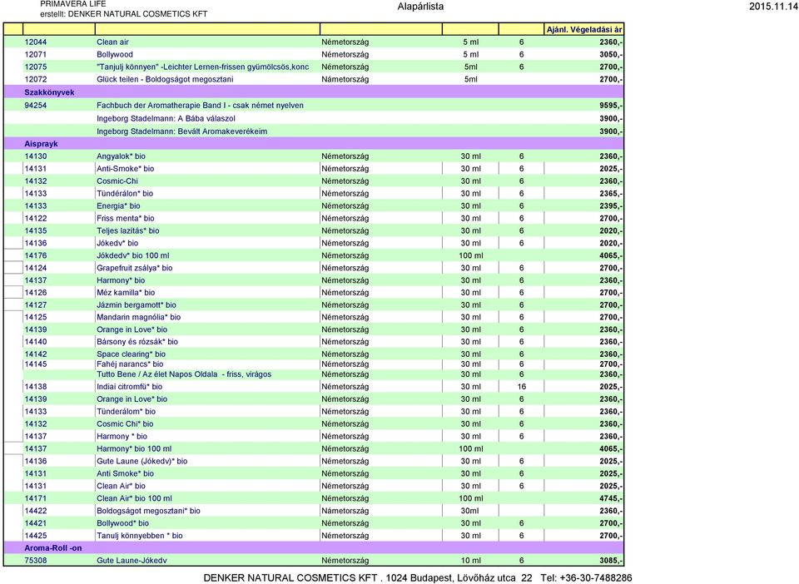Screen dimensions: 799x584
Task: Click product code '14127'
Action: pyautogui.click(x=36, y=305)
